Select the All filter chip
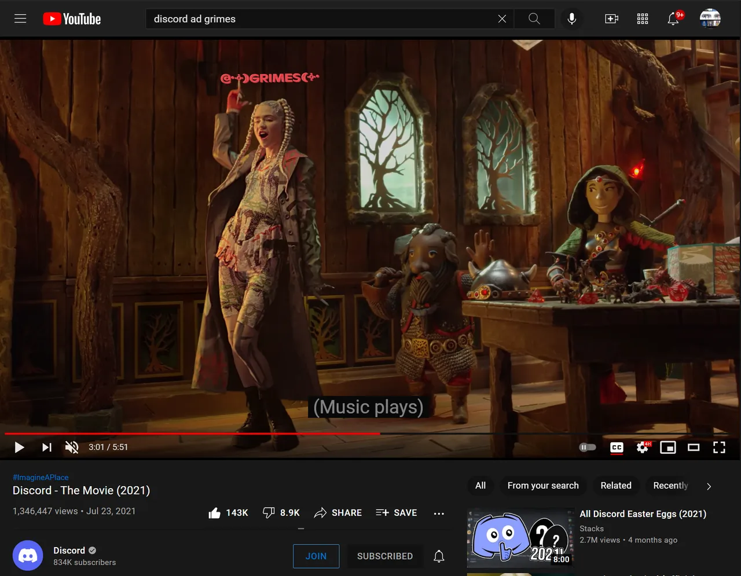Screen dimensions: 741x576 pos(480,486)
